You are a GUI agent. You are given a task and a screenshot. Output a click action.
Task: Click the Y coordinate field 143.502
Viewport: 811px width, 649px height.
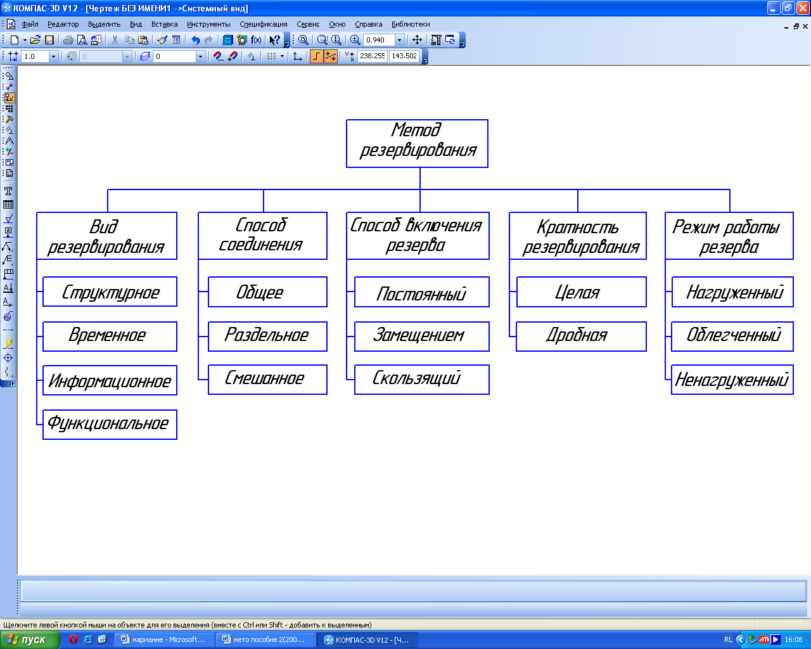coord(404,56)
